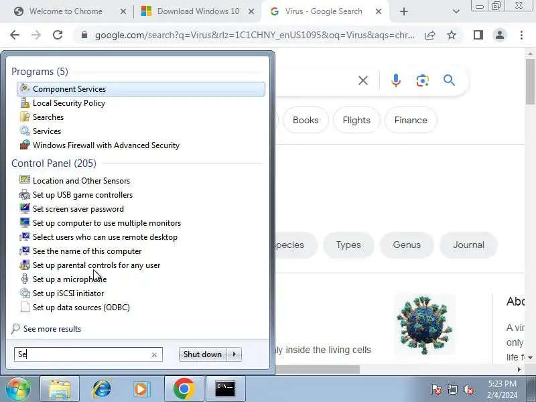Open the tab search dropdown chevron
This screenshot has height=402, width=536.
click(x=456, y=11)
